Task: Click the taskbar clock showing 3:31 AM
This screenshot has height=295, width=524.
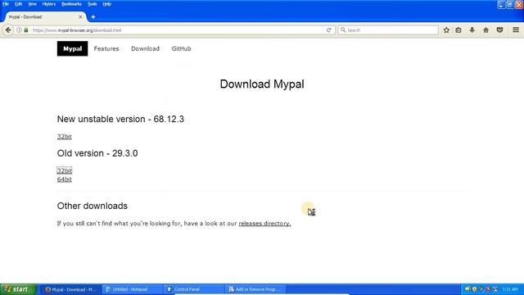Action: click(x=509, y=289)
